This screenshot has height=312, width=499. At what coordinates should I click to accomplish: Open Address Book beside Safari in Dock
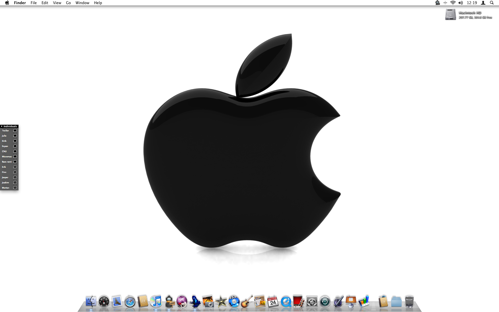click(143, 302)
